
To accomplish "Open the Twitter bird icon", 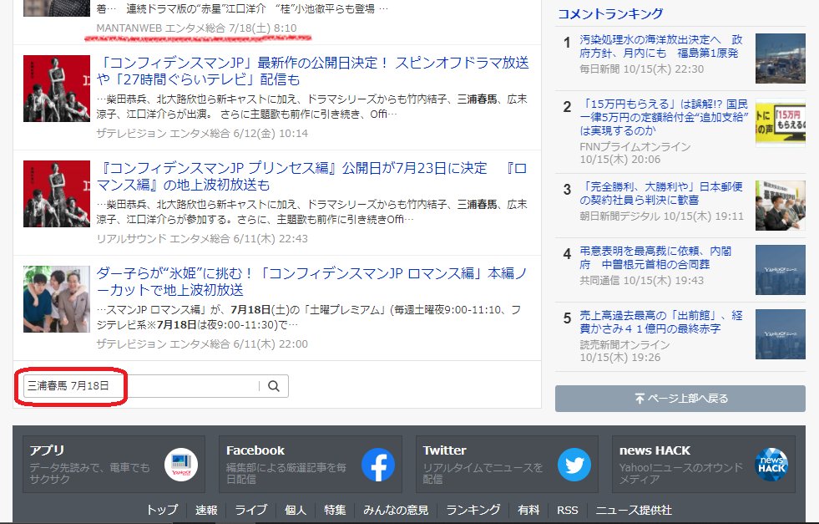I will (574, 465).
